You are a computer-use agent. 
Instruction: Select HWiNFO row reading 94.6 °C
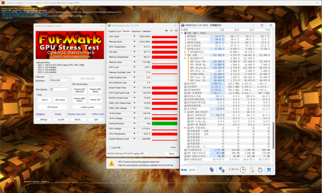226,43
